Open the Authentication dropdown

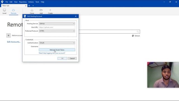57,43
